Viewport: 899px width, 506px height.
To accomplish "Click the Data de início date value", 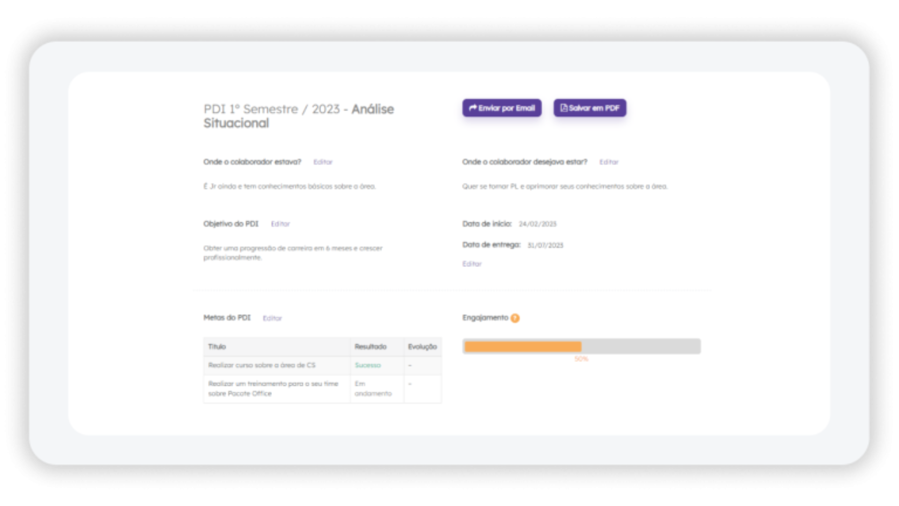I will [538, 224].
